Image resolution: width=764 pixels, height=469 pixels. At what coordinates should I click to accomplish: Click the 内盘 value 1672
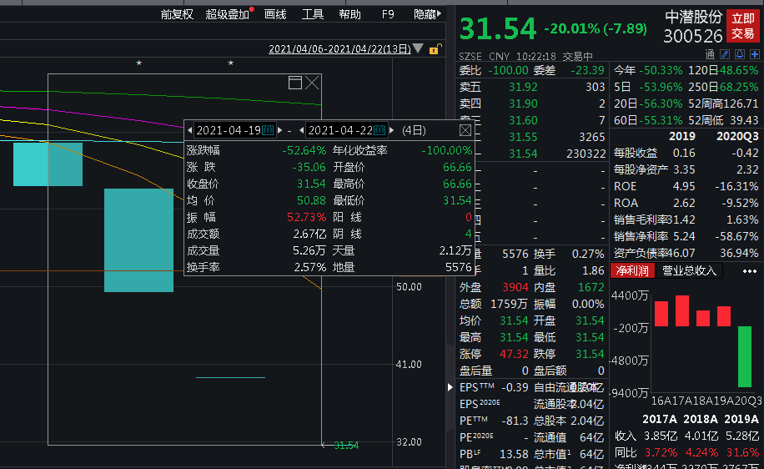591,287
